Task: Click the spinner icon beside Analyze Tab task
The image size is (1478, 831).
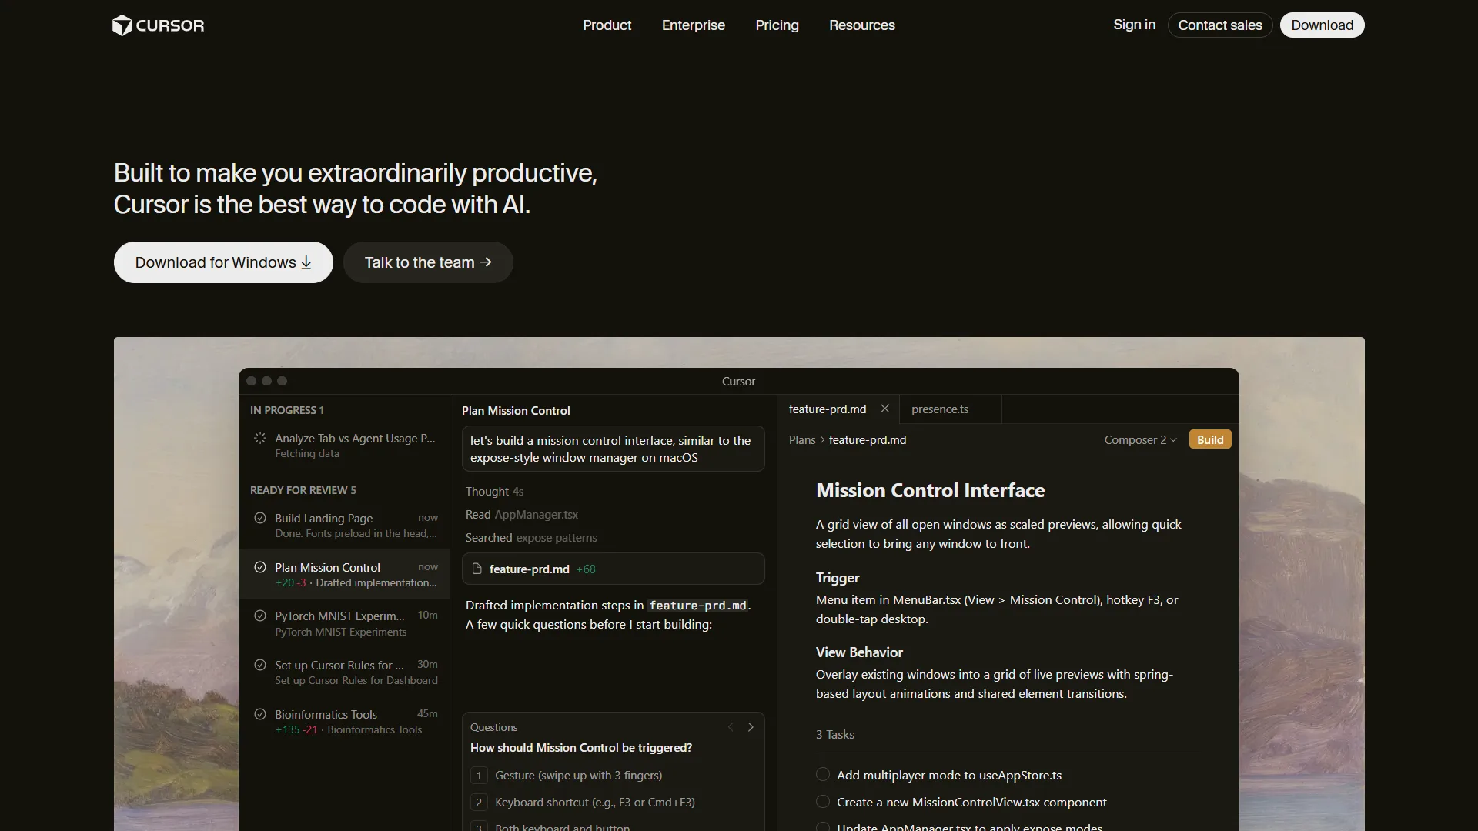Action: click(260, 439)
